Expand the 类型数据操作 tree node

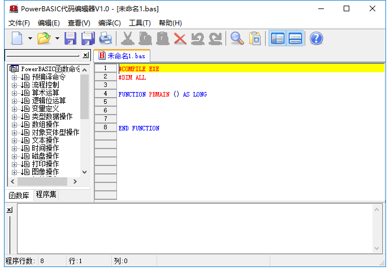point(14,117)
